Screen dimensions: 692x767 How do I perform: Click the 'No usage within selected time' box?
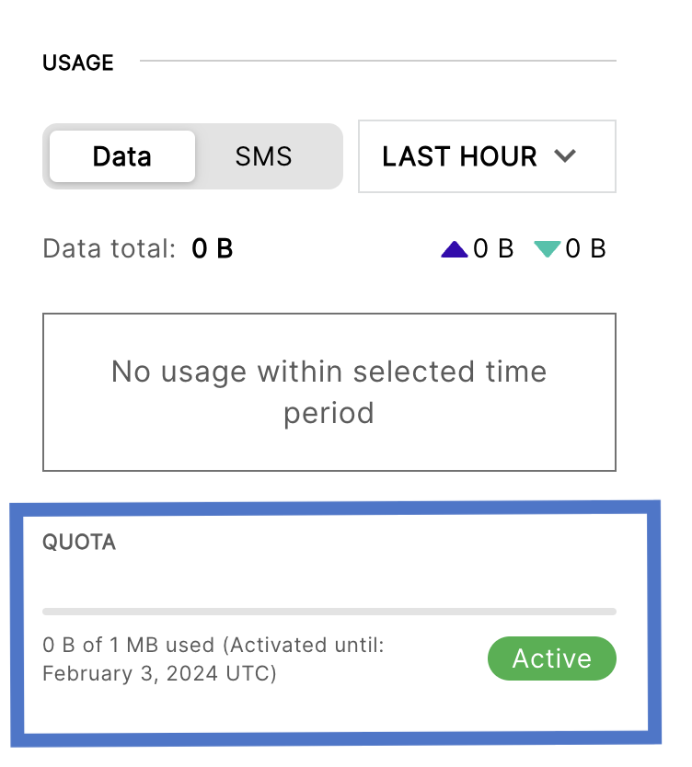(x=329, y=392)
